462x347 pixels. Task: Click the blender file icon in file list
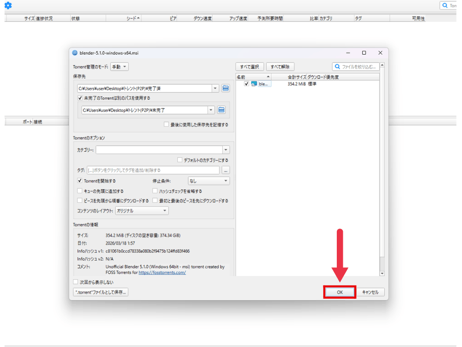254,84
